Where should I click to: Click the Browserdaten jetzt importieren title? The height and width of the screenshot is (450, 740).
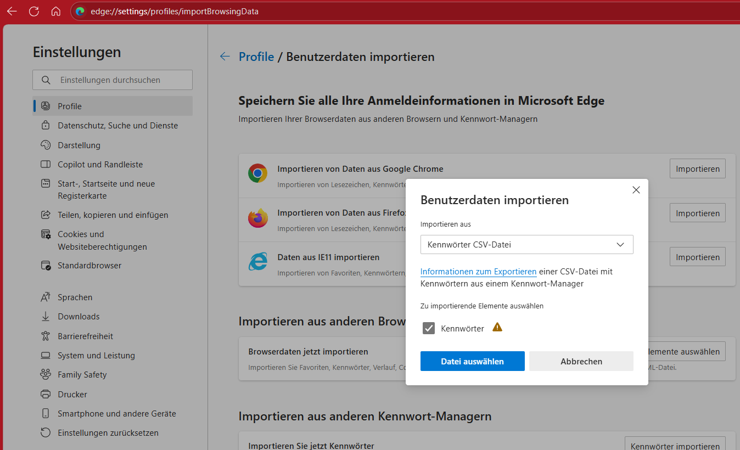pyautogui.click(x=308, y=351)
